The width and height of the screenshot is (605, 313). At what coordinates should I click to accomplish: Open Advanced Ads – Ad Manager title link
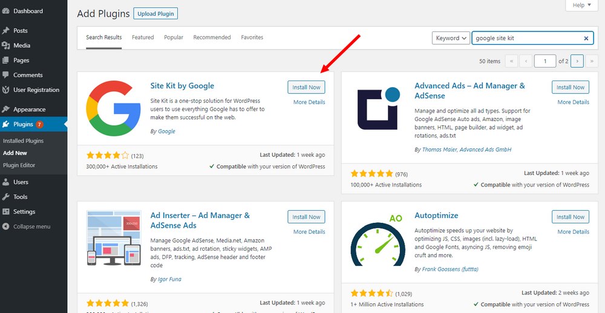[x=470, y=91]
